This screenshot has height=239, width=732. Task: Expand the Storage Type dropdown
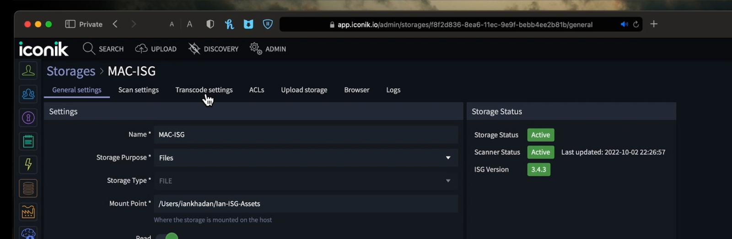point(306,181)
